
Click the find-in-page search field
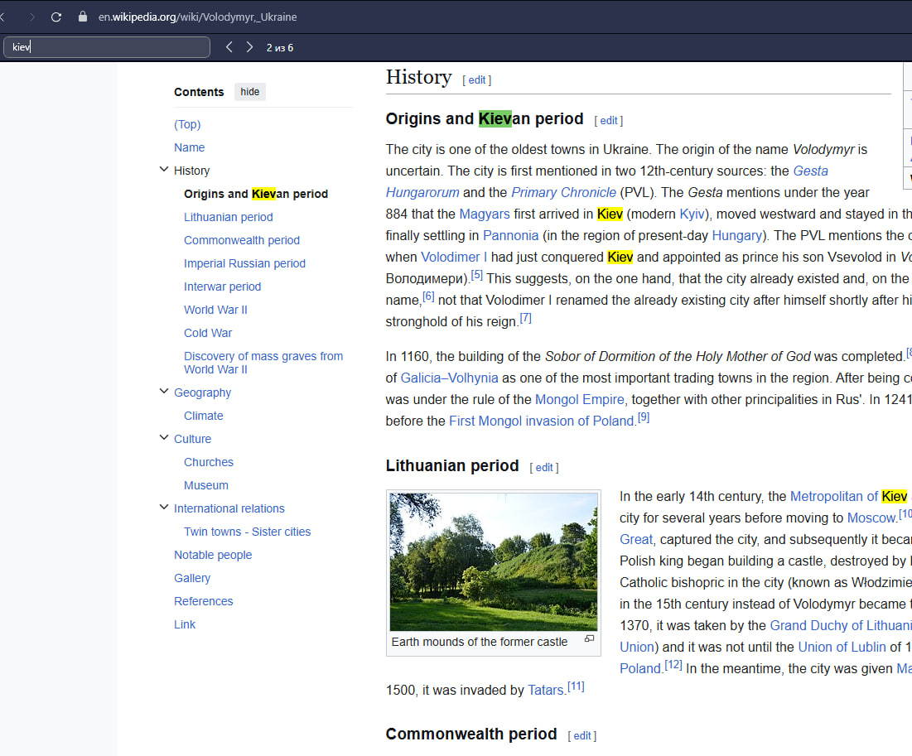(107, 47)
